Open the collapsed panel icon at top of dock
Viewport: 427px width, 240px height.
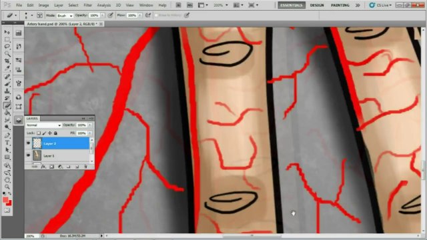pyautogui.click(x=19, y=33)
